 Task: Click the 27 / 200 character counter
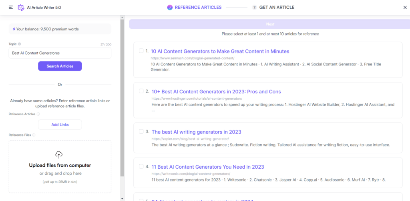click(x=106, y=45)
